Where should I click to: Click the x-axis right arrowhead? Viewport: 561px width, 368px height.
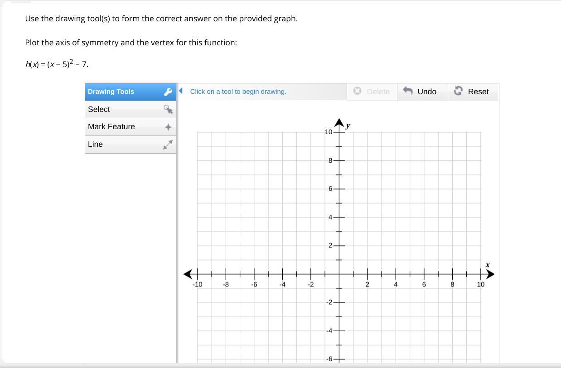click(490, 274)
